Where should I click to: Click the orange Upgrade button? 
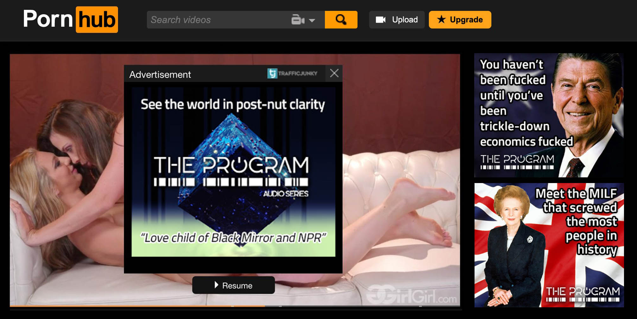click(x=460, y=20)
